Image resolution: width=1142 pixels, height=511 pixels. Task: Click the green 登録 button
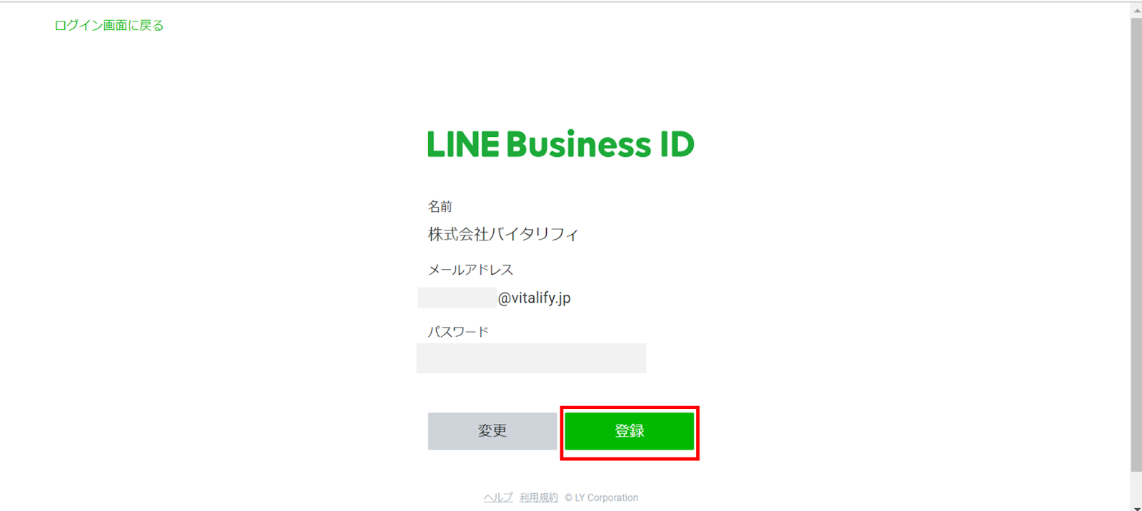pyautogui.click(x=630, y=431)
